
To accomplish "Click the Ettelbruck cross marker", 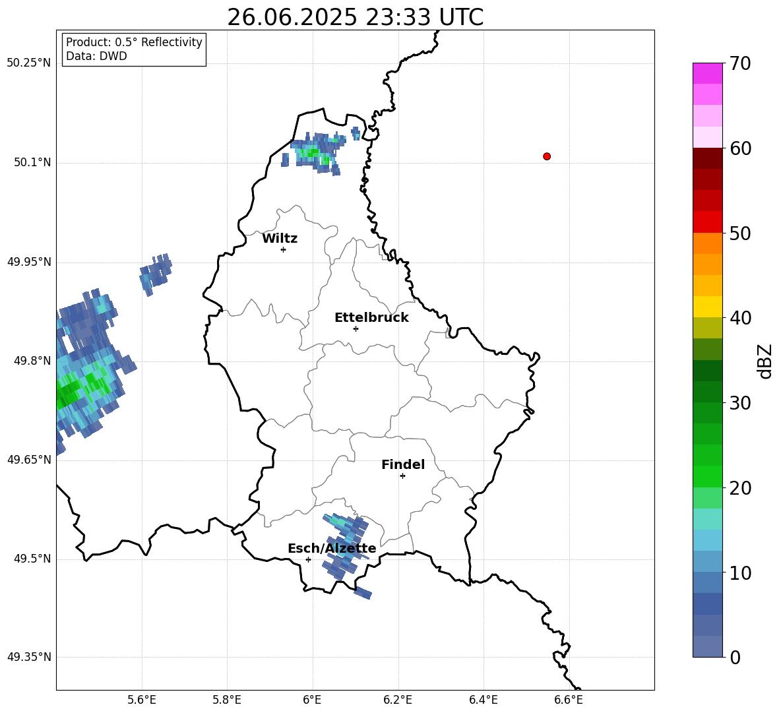I will click(356, 328).
